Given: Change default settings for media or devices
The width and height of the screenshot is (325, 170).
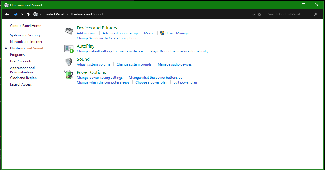Looking at the screenshot, I should [x=111, y=51].
